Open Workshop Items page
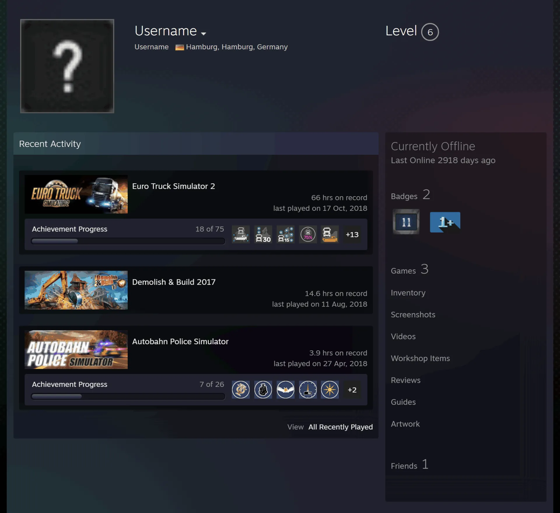Viewport: 560px width, 513px height. point(420,359)
